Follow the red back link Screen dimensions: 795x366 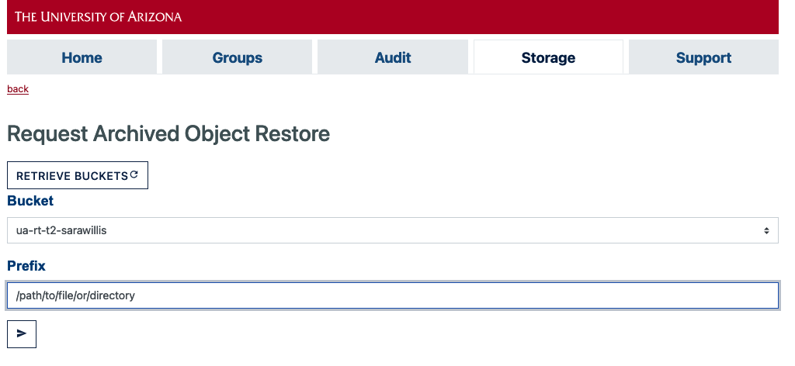pyautogui.click(x=18, y=89)
